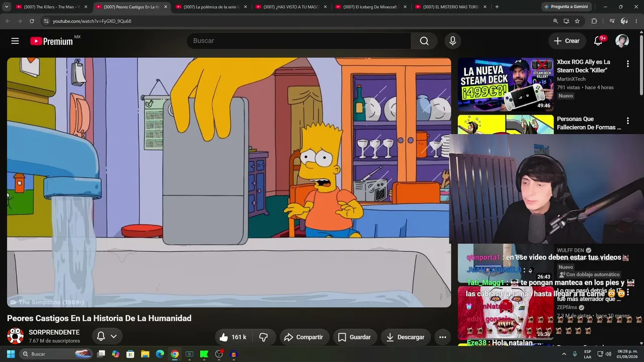
Task: Open Chrome extensions puzzle icon
Action: 594,21
